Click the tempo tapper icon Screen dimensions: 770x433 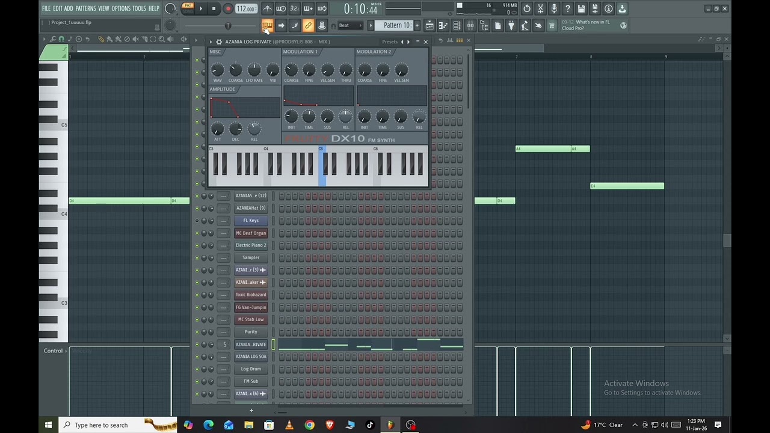pos(525,25)
